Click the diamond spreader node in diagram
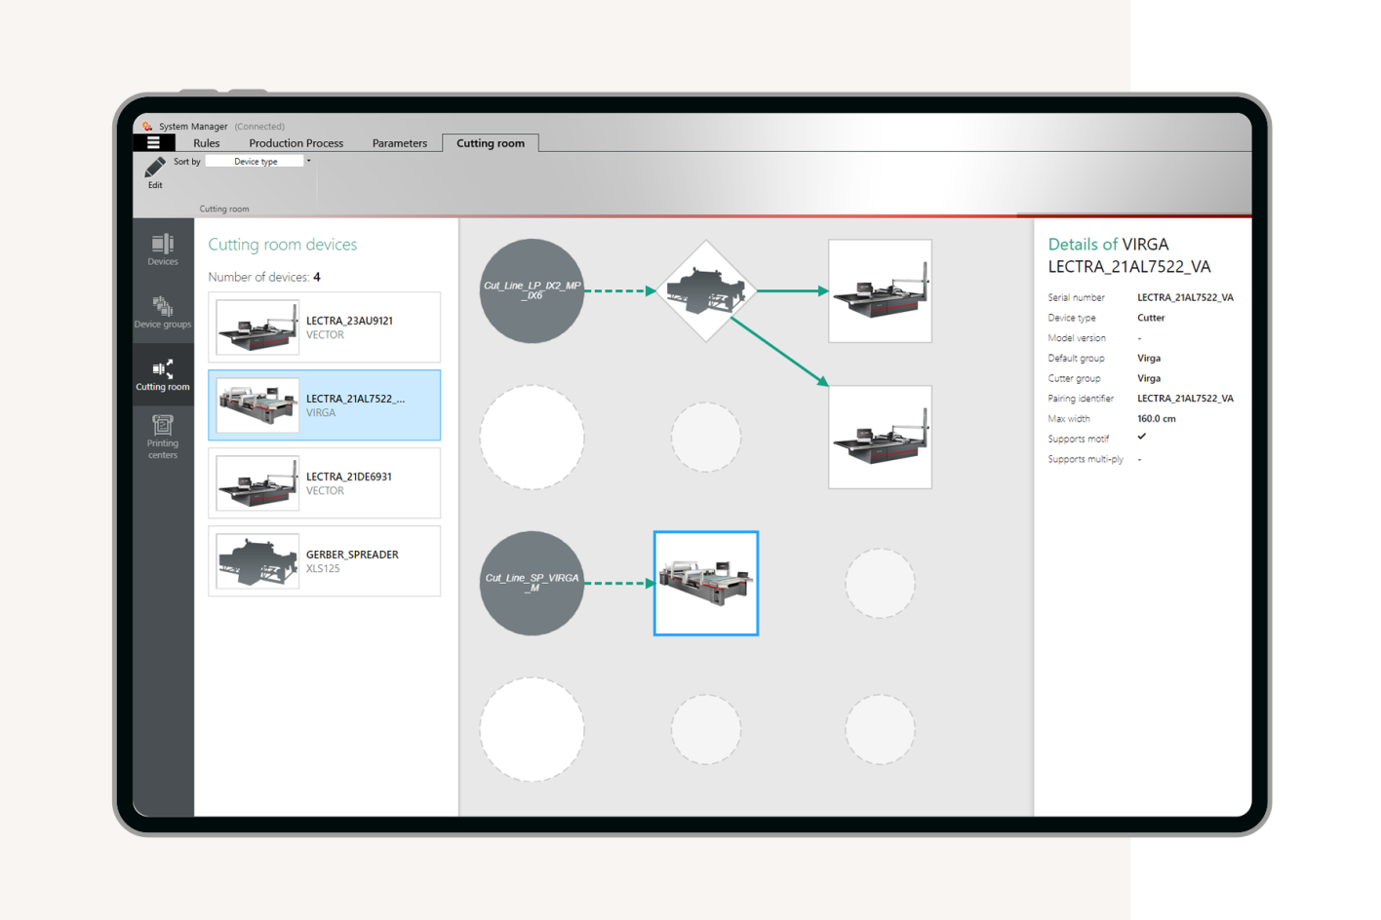This screenshot has width=1381, height=920. [x=706, y=290]
